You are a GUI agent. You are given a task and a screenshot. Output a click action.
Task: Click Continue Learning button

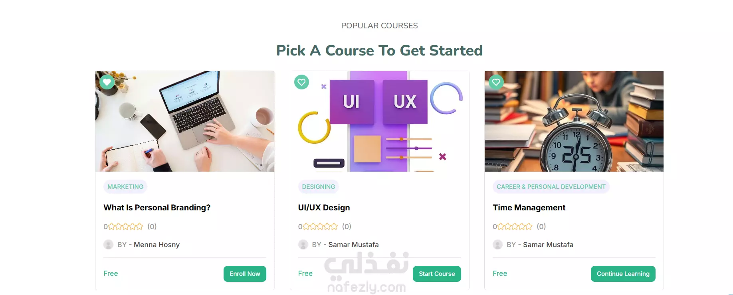[x=623, y=274]
